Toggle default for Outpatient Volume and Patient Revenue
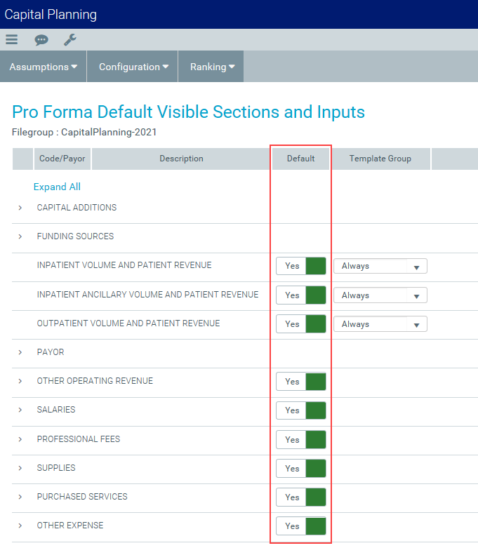 point(301,324)
